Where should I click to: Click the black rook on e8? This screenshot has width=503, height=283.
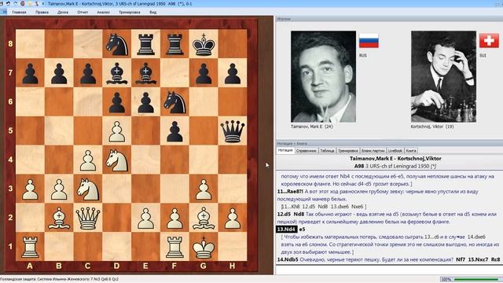tap(146, 44)
